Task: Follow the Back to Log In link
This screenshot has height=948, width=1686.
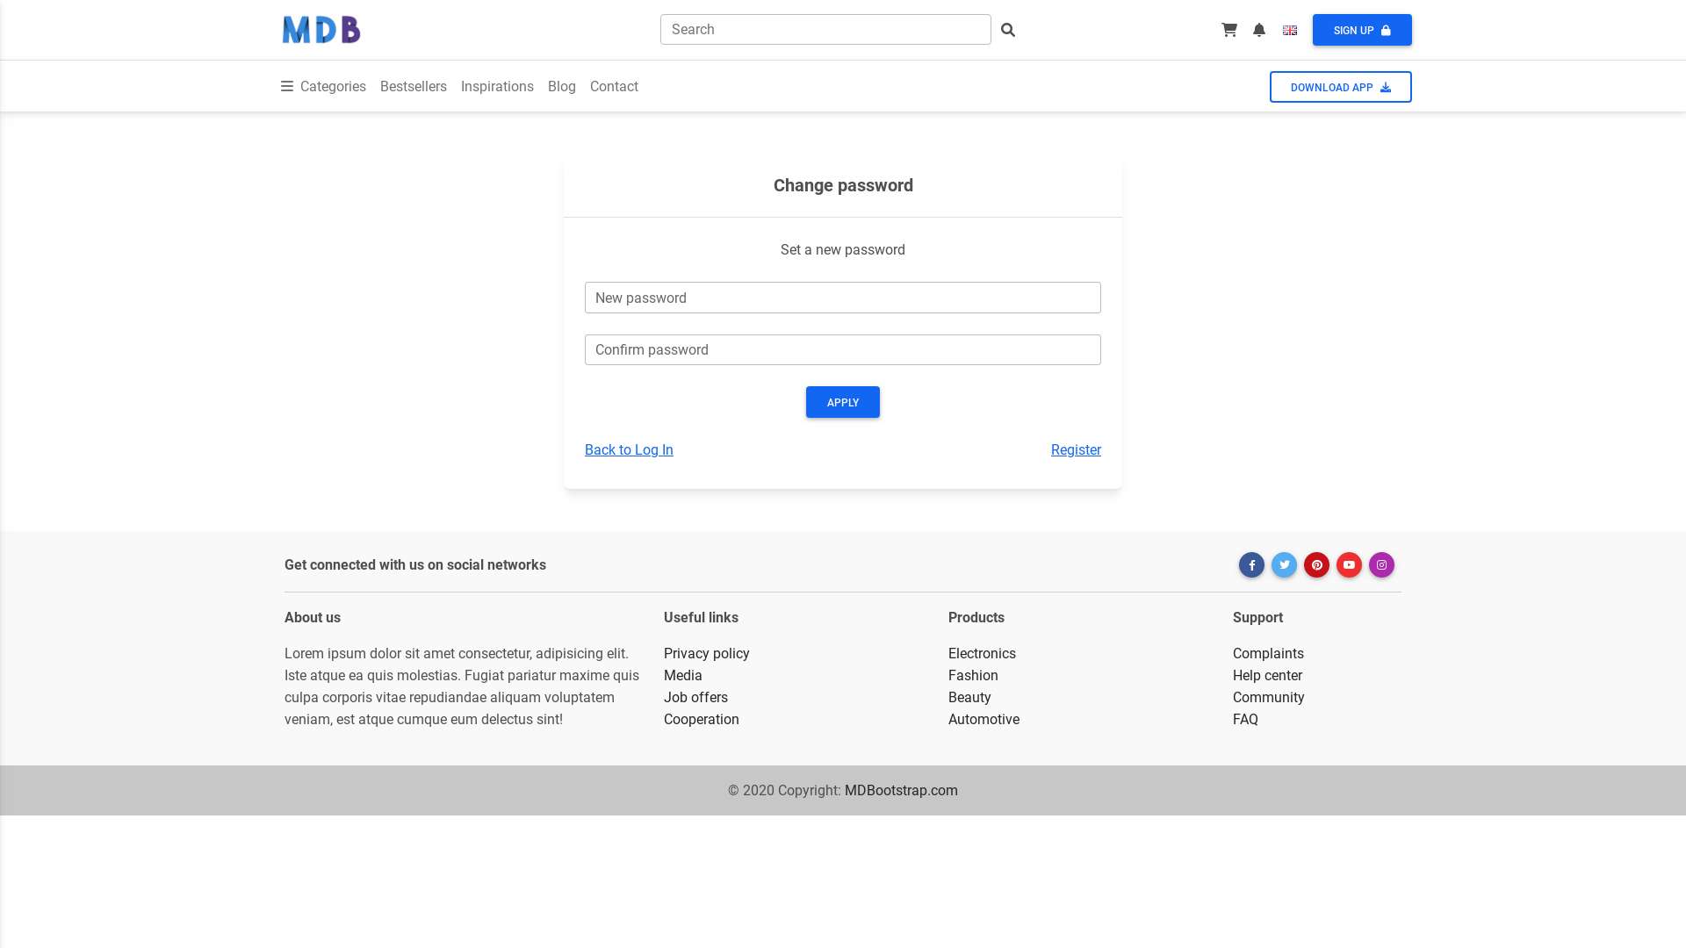Action: pos(629,449)
